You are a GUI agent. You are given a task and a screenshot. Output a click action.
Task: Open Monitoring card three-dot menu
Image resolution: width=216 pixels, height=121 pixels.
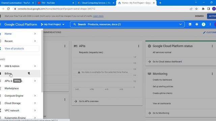coord(212,74)
